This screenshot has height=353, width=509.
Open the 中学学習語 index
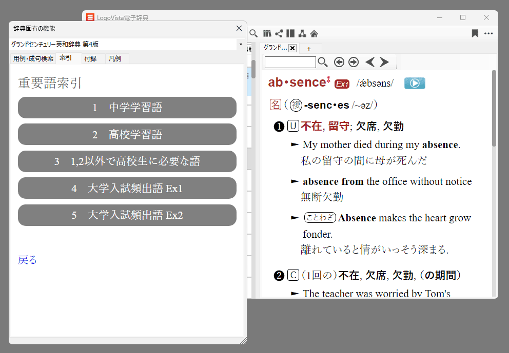pyautogui.click(x=127, y=108)
